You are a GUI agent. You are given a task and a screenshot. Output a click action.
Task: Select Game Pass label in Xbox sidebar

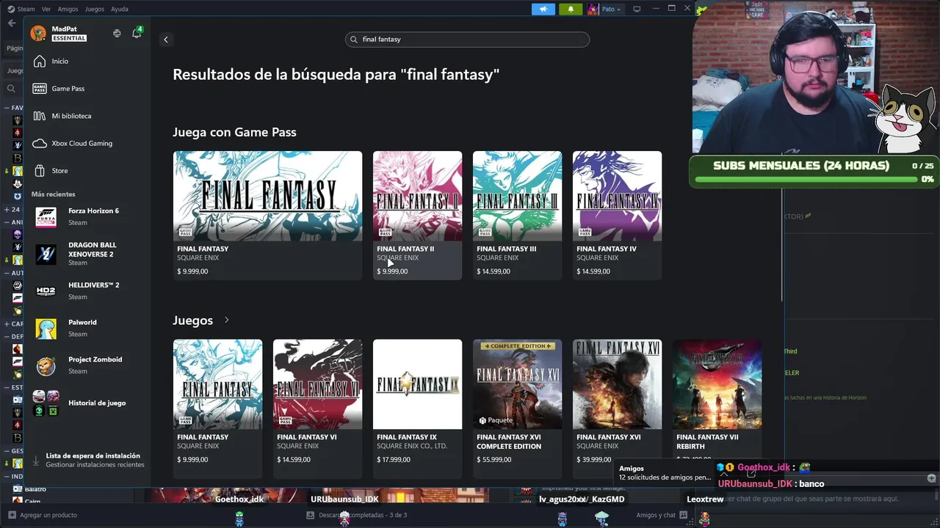pos(68,89)
